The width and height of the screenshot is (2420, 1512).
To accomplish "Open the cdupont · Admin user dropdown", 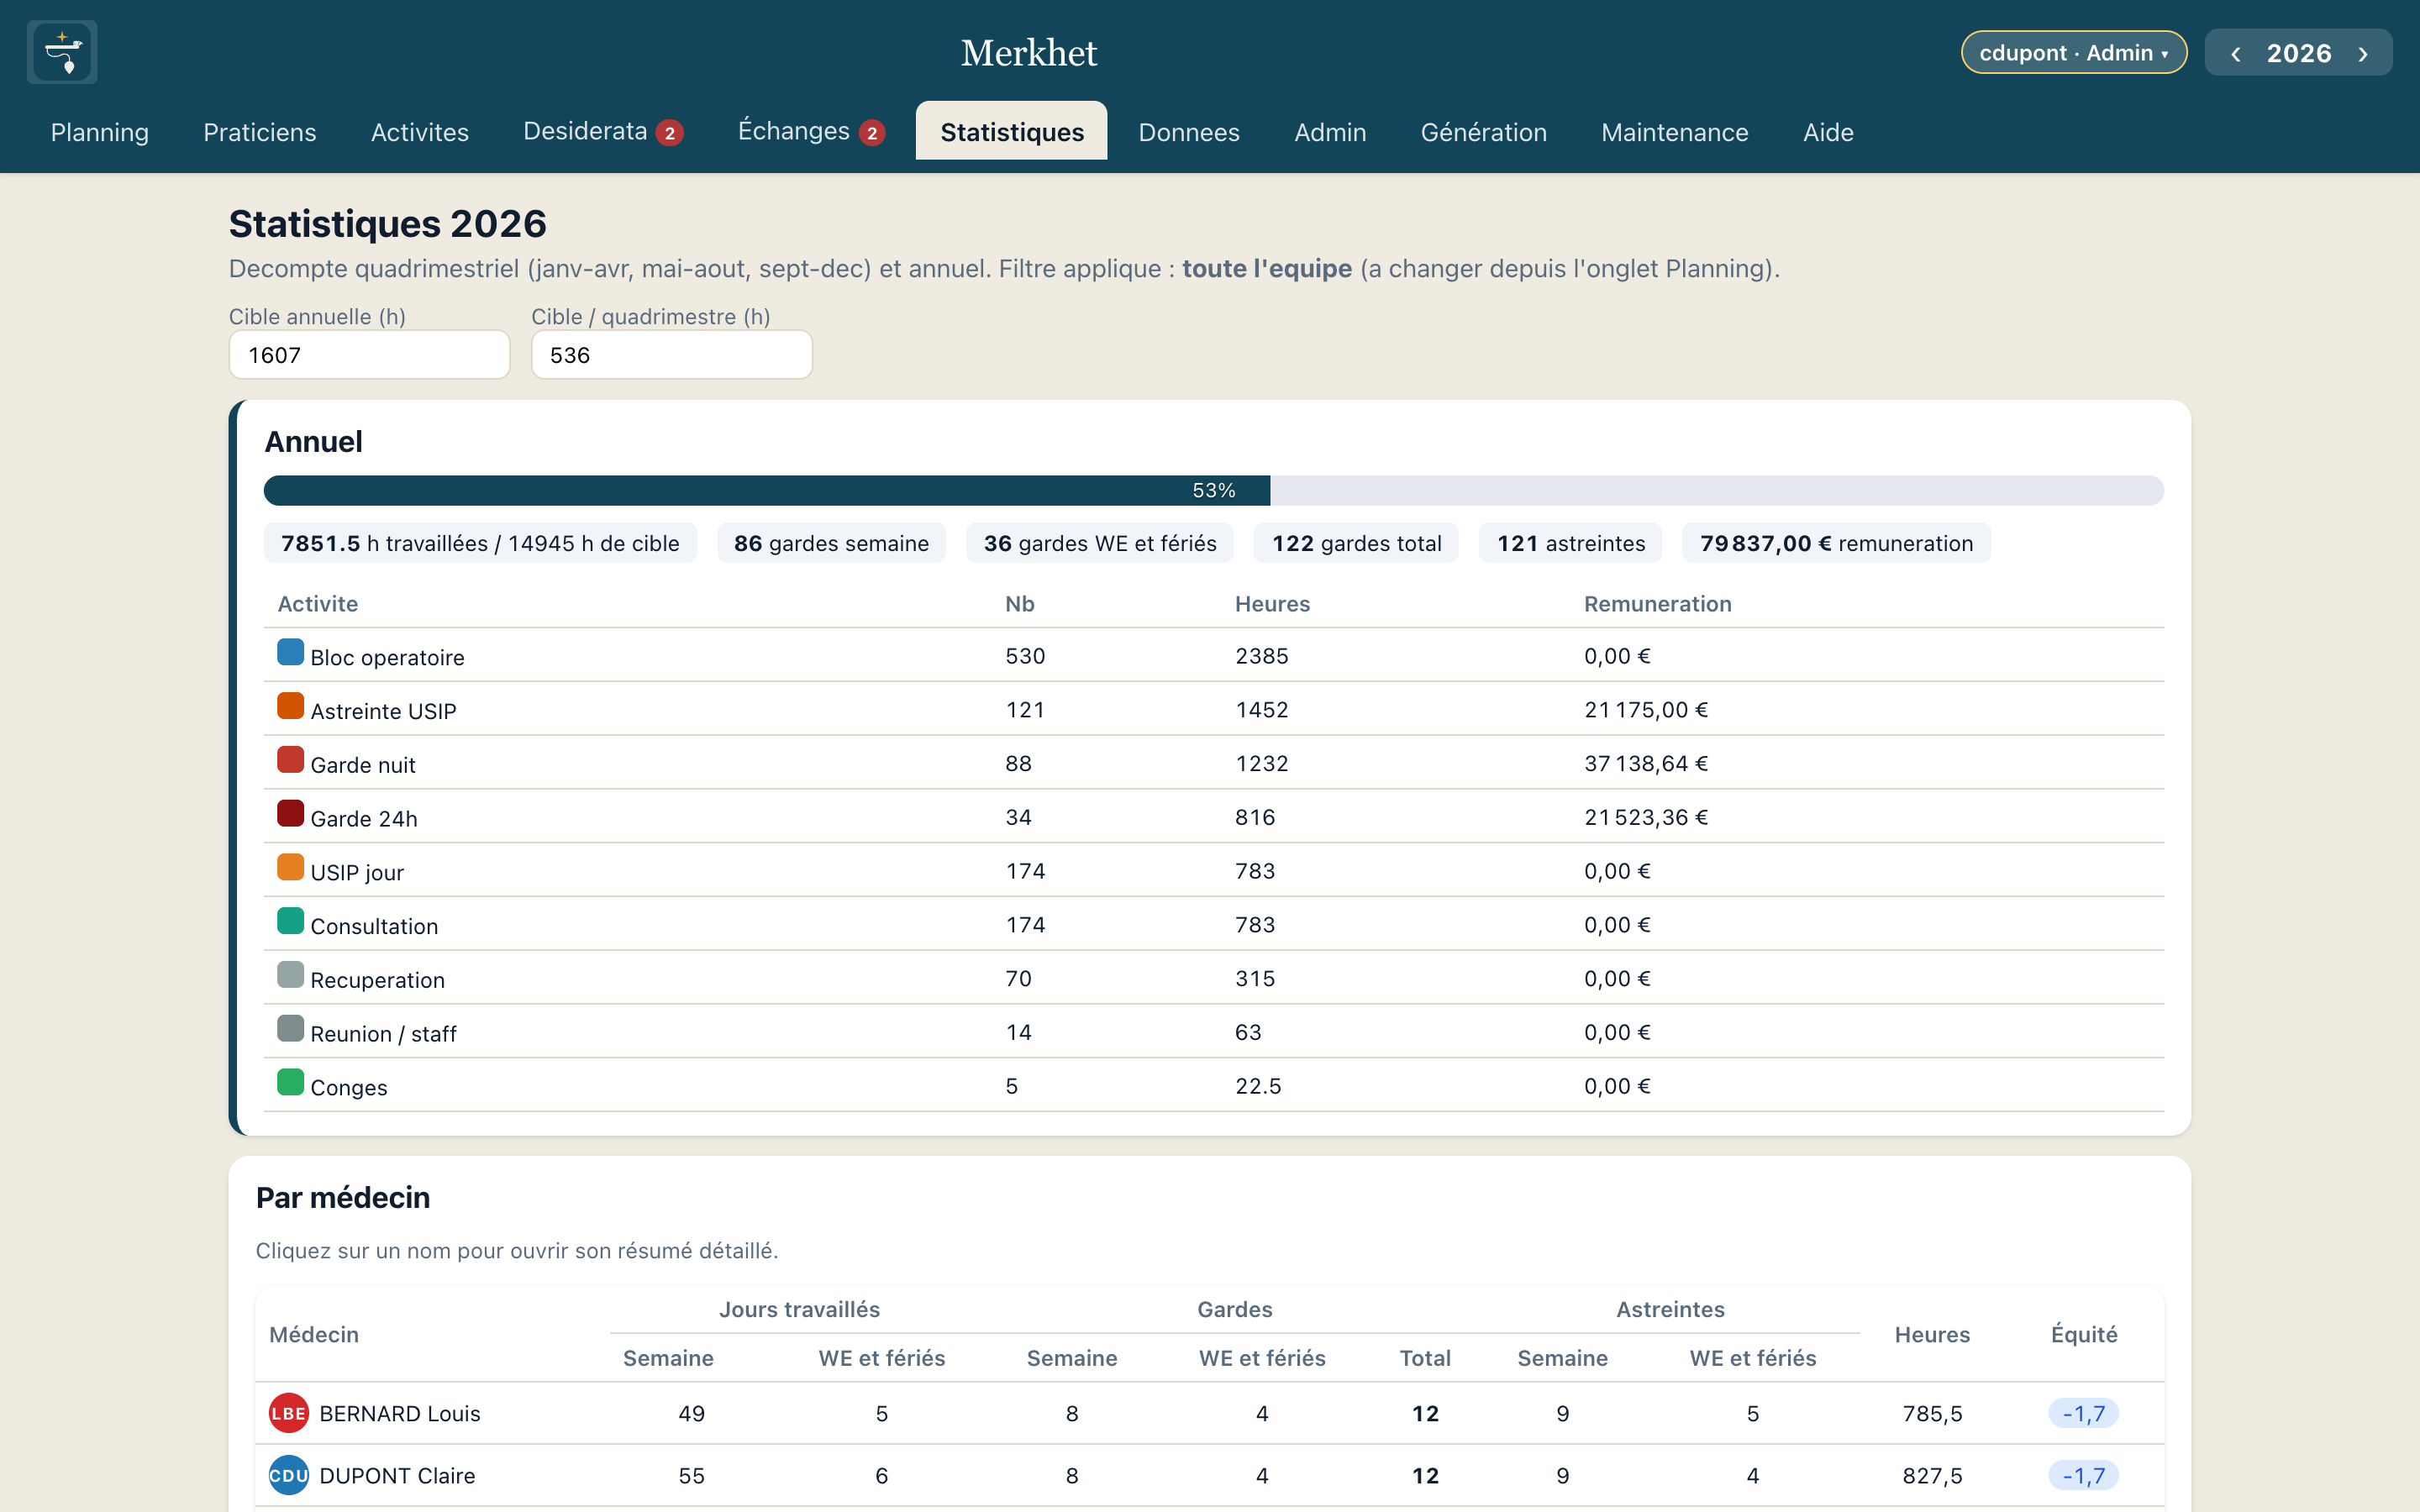I will [x=2073, y=53].
